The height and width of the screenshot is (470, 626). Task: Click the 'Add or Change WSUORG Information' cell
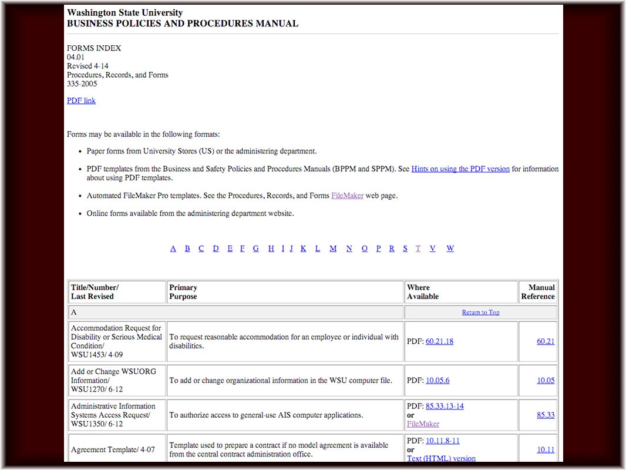(x=117, y=381)
